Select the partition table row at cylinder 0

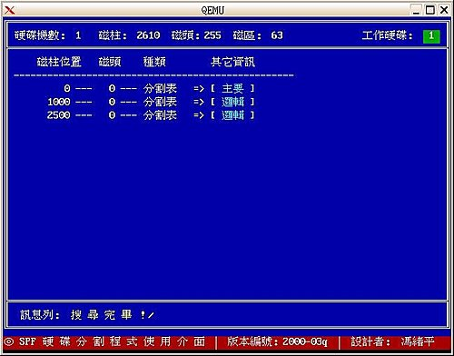coord(159,88)
